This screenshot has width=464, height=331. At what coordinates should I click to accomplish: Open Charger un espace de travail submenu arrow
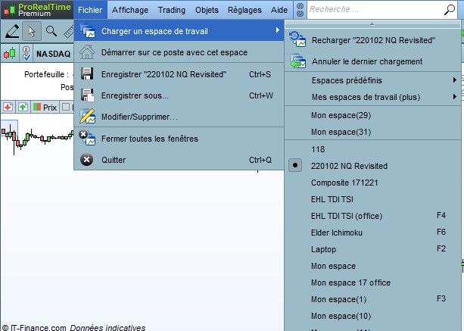tap(277, 30)
